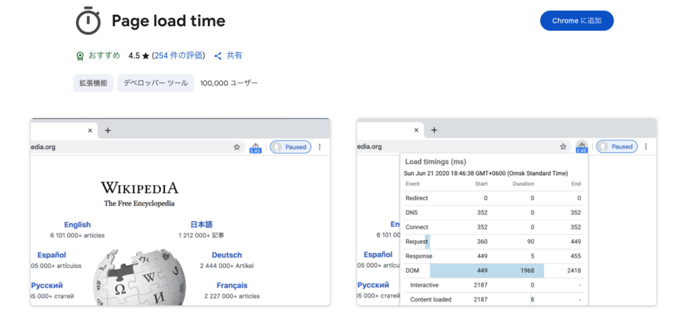Click the Interactive row label
The image size is (689, 331).
[x=425, y=285]
